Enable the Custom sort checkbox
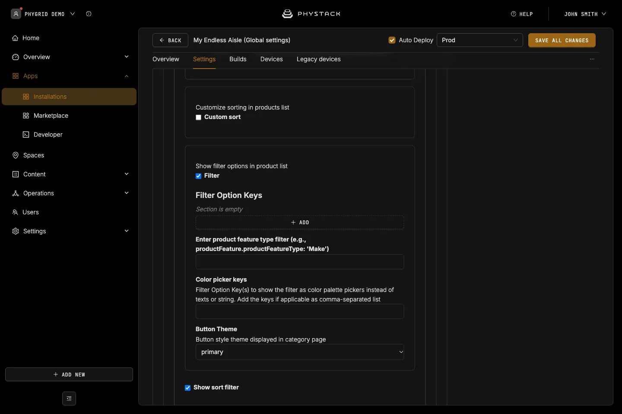The height and width of the screenshot is (414, 622). coord(199,117)
